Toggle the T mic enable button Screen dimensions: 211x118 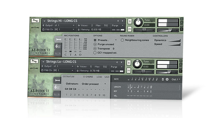71,51
